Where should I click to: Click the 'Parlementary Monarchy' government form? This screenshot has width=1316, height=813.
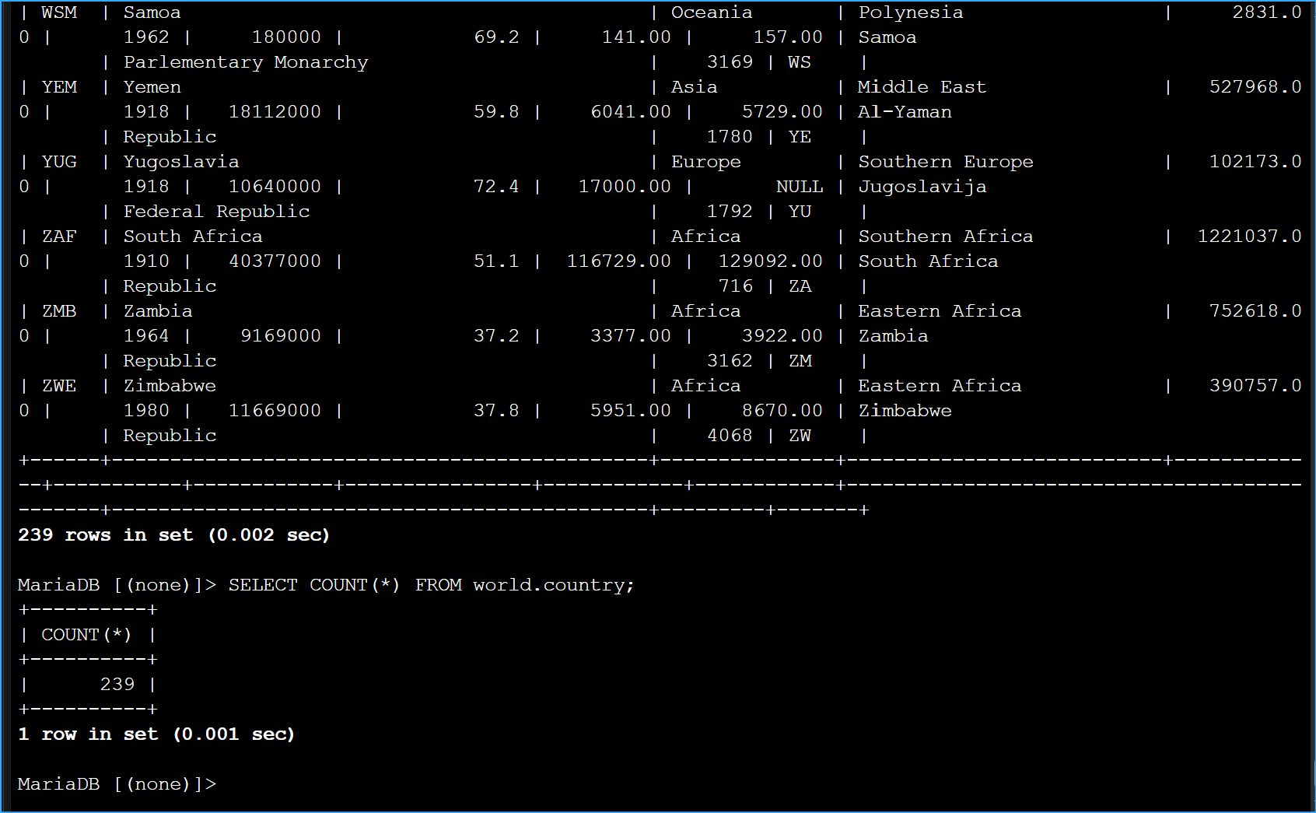coord(246,62)
